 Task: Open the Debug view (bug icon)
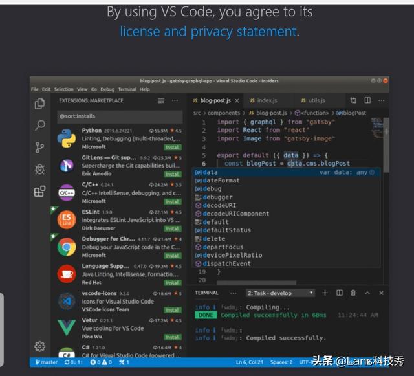pyautogui.click(x=40, y=170)
